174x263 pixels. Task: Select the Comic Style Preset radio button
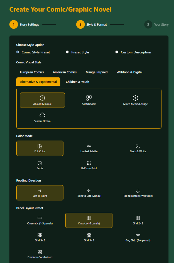18,52
